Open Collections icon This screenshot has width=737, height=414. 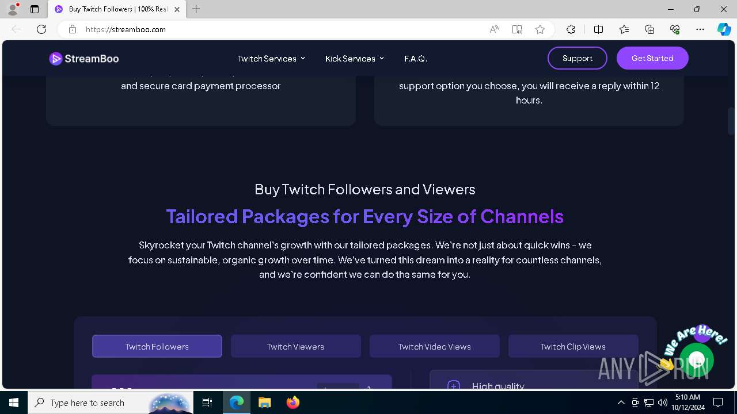click(x=649, y=29)
